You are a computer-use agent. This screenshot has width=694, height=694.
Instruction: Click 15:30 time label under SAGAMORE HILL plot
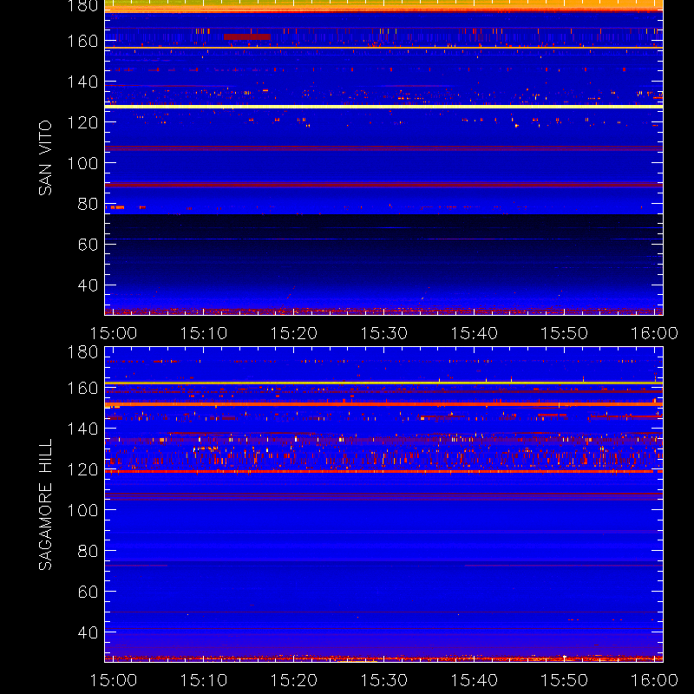(383, 680)
